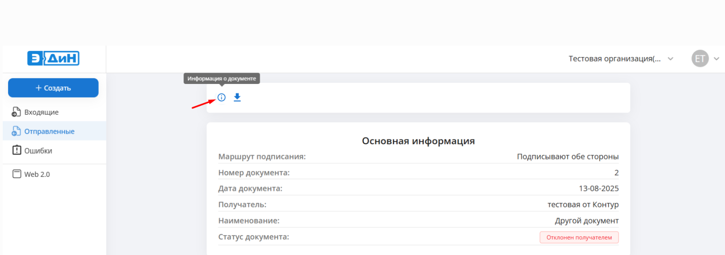The width and height of the screenshot is (725, 255).
Task: Download the document using the arrow icon
Action: click(237, 98)
